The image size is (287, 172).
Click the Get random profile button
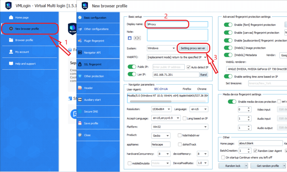268,166
